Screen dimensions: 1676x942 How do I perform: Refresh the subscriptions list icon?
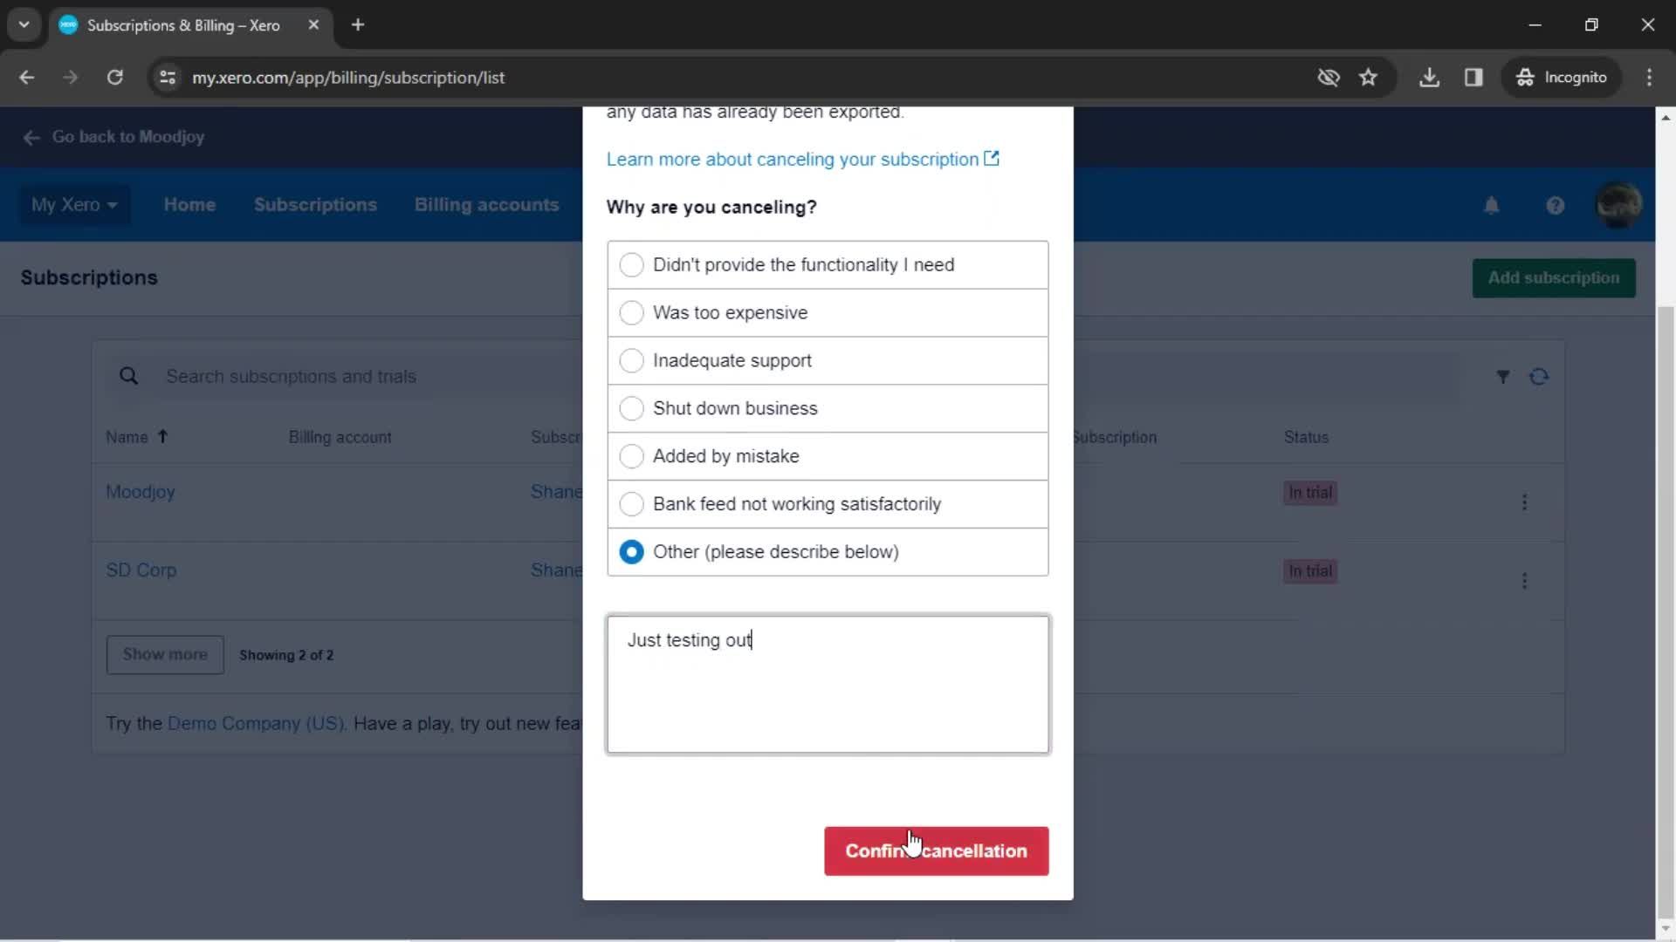[x=1539, y=377]
